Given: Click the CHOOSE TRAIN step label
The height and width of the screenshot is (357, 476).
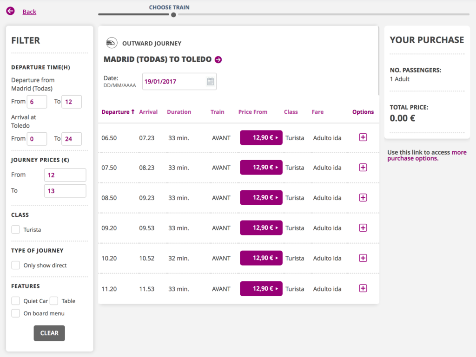Looking at the screenshot, I should [x=169, y=7].
